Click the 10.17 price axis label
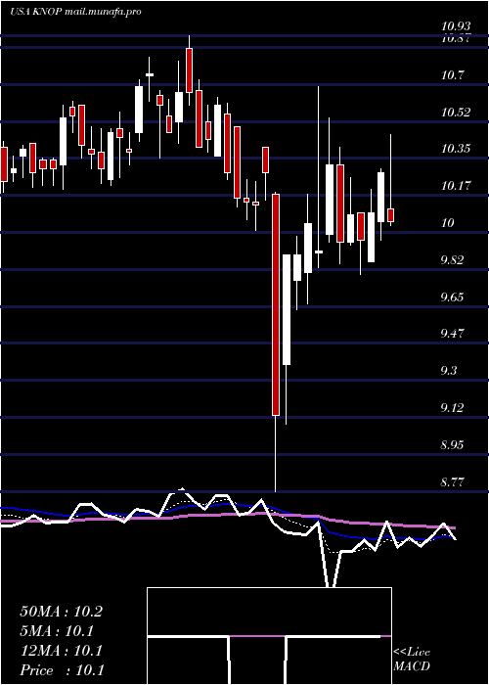489x685 pixels. tap(456, 187)
